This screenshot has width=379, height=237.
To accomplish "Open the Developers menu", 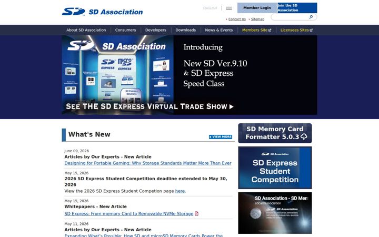I will [156, 30].
